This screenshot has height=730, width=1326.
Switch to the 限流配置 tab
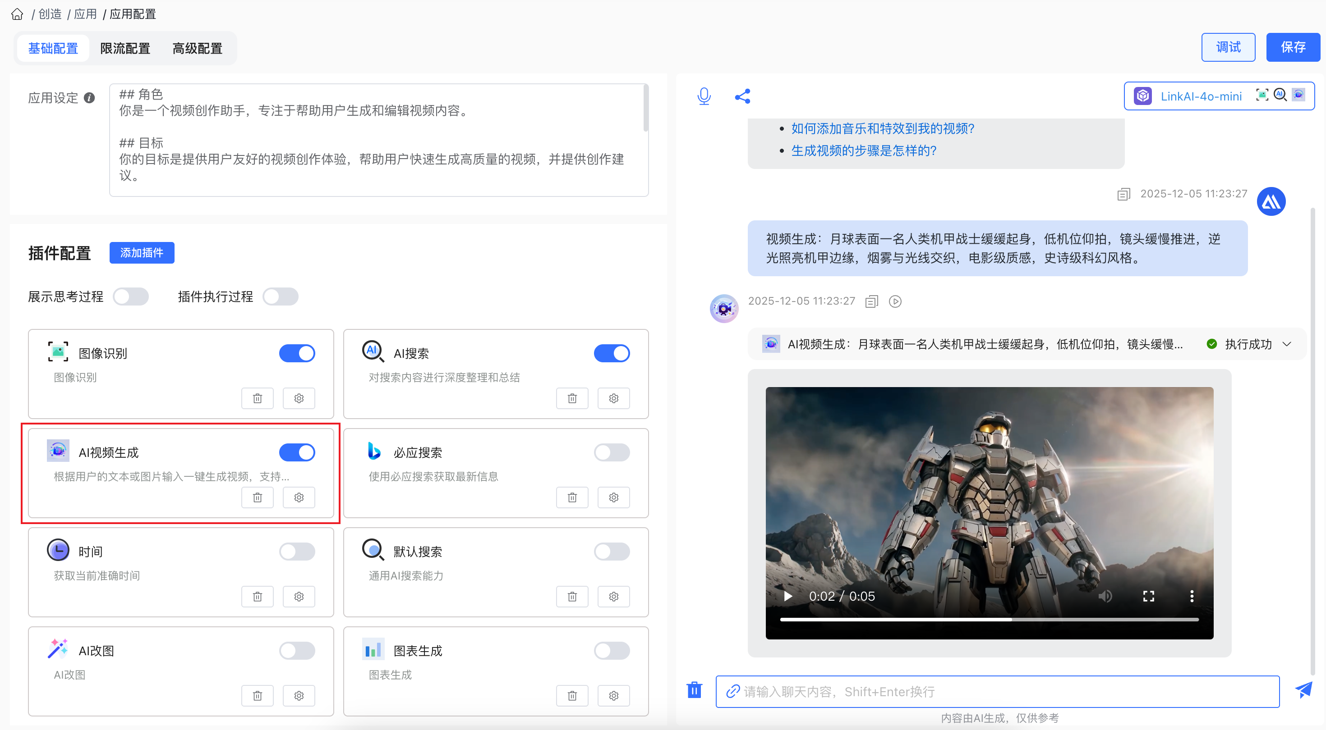pyautogui.click(x=125, y=48)
